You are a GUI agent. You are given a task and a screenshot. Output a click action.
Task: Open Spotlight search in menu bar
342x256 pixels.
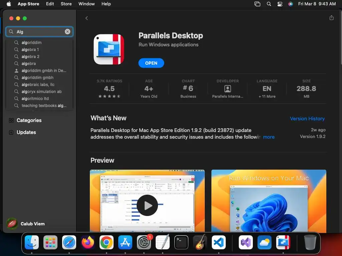tap(269, 4)
